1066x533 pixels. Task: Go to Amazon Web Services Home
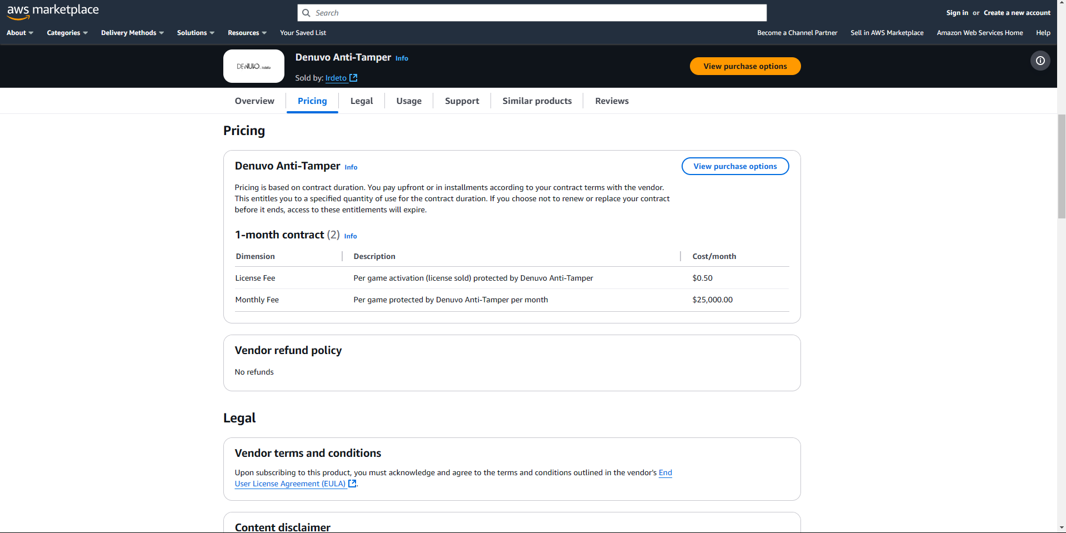click(980, 33)
